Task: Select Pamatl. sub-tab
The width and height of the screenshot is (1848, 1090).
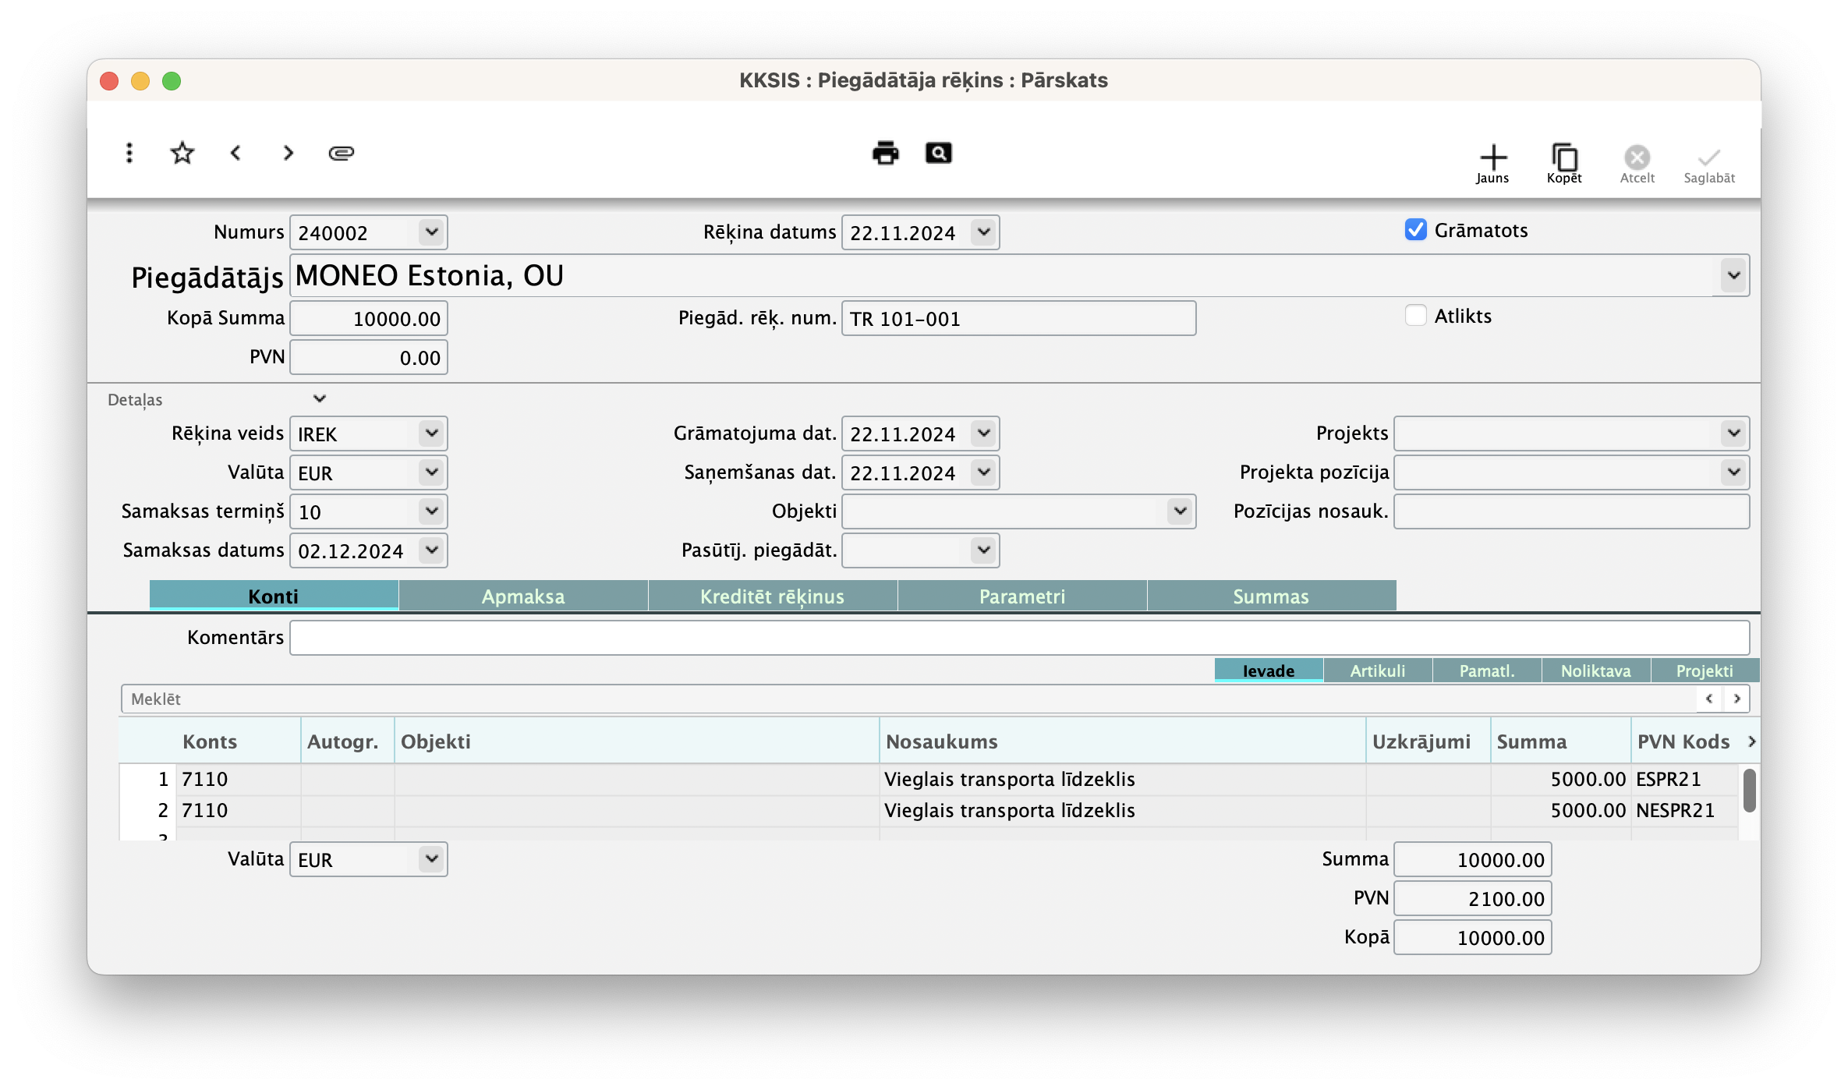Action: 1487,671
